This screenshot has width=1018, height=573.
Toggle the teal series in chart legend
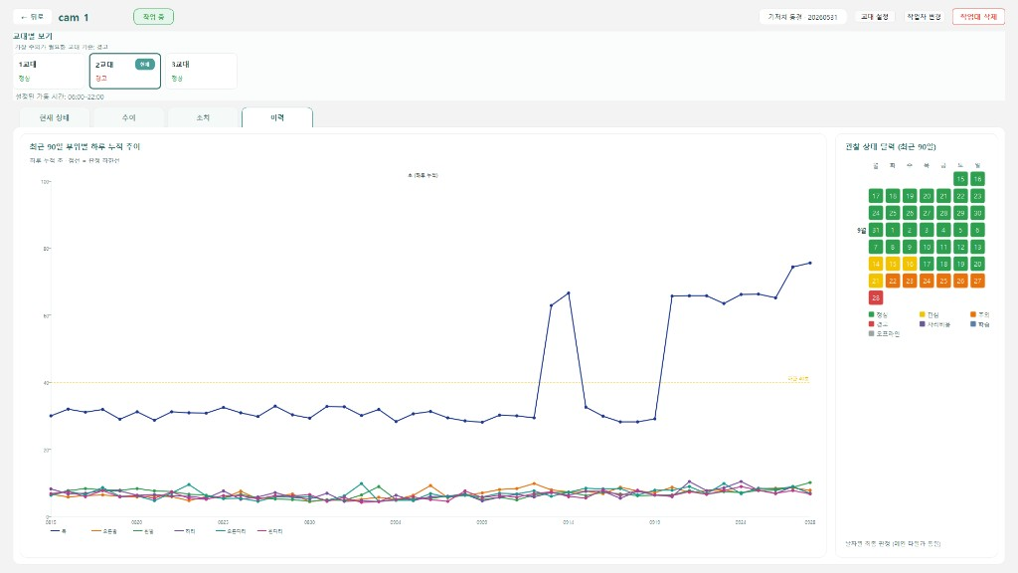point(231,531)
